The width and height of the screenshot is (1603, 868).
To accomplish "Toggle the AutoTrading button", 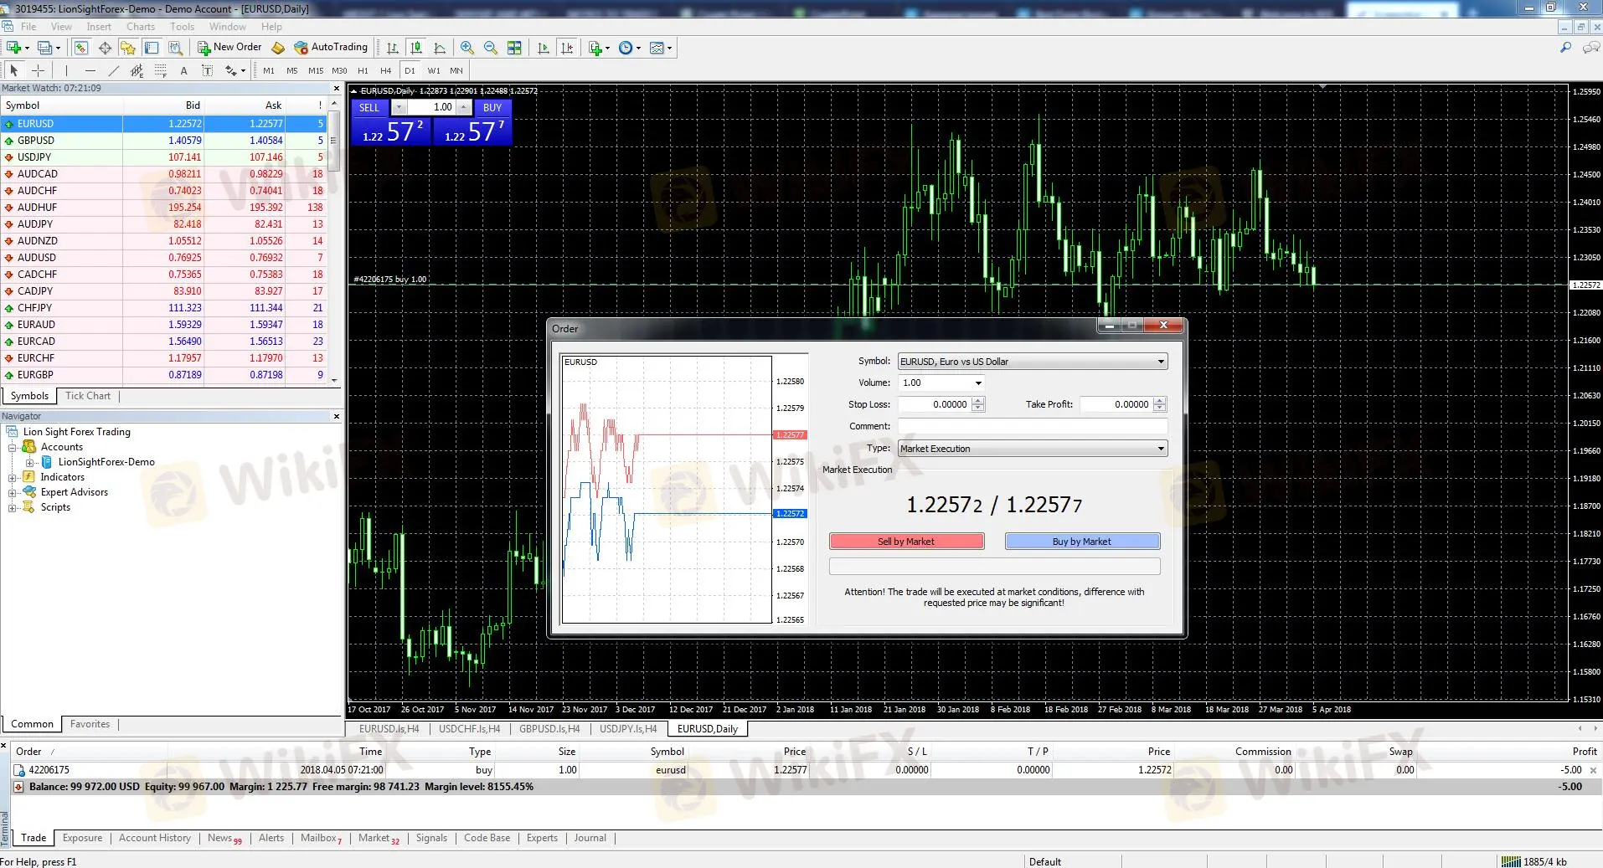I will tap(331, 48).
